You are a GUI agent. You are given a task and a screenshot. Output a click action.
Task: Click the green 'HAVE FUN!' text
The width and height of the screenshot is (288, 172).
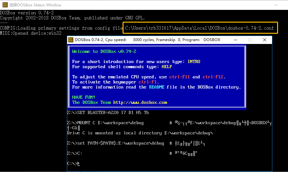84,97
